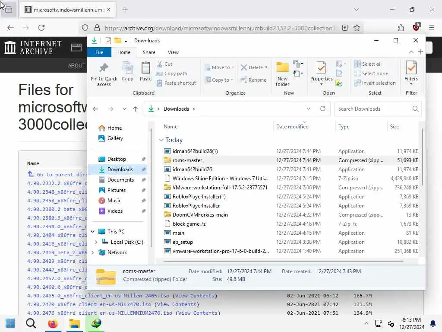Open a new Firefox tab
442x332 pixels.
click(125, 10)
